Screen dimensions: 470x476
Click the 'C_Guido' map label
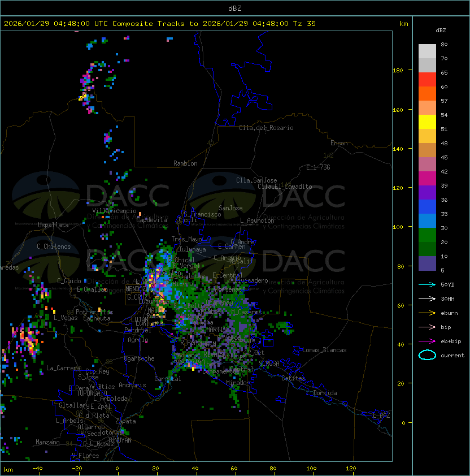click(x=69, y=281)
